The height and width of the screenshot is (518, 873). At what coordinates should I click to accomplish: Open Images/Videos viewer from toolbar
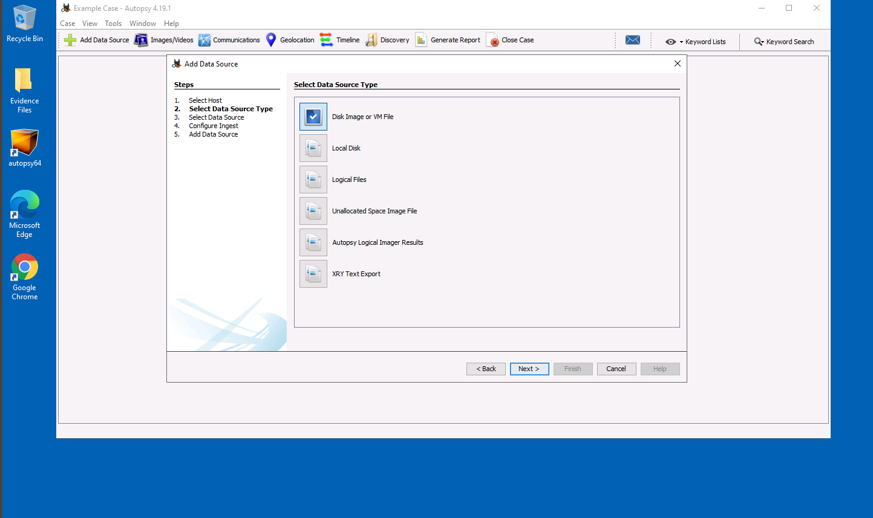point(164,40)
